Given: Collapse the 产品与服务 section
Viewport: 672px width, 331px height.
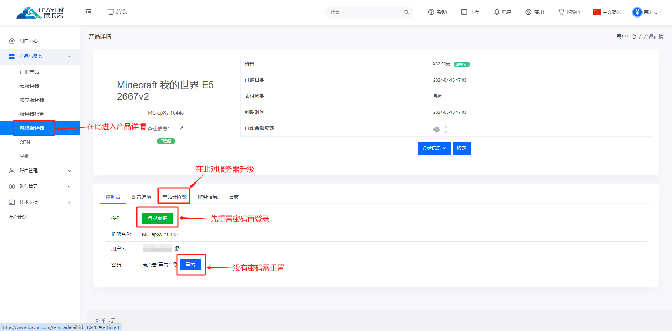Looking at the screenshot, I should tap(40, 56).
